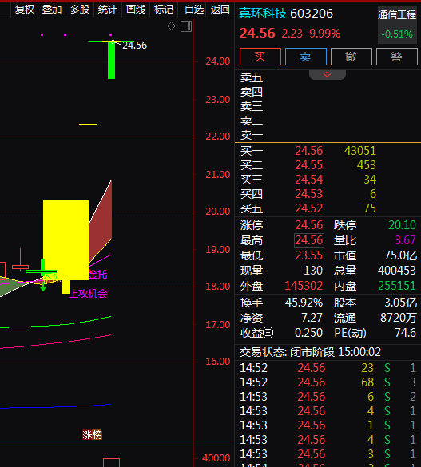
Task: Open the 统计 statistics tool
Action: pos(108,10)
